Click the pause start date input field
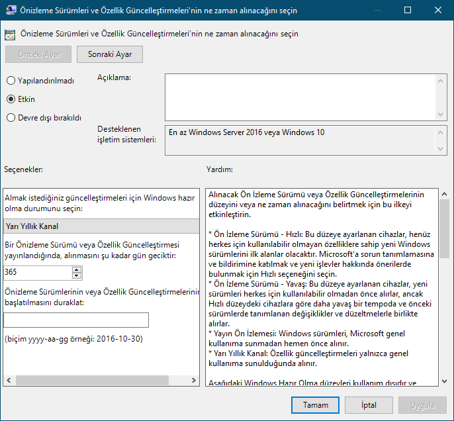The height and width of the screenshot is (421, 454). pyautogui.click(x=76, y=320)
